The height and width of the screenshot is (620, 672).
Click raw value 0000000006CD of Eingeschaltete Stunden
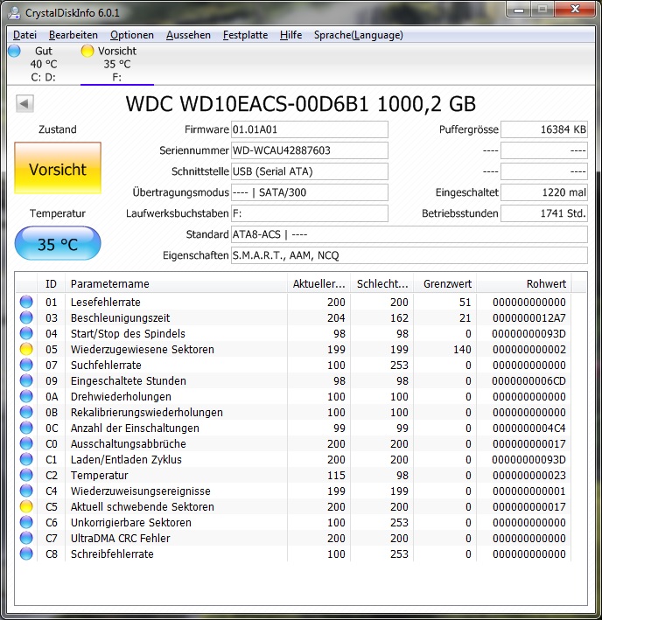528,381
